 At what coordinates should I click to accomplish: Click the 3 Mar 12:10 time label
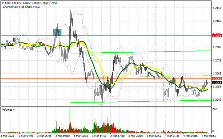(81, 136)
